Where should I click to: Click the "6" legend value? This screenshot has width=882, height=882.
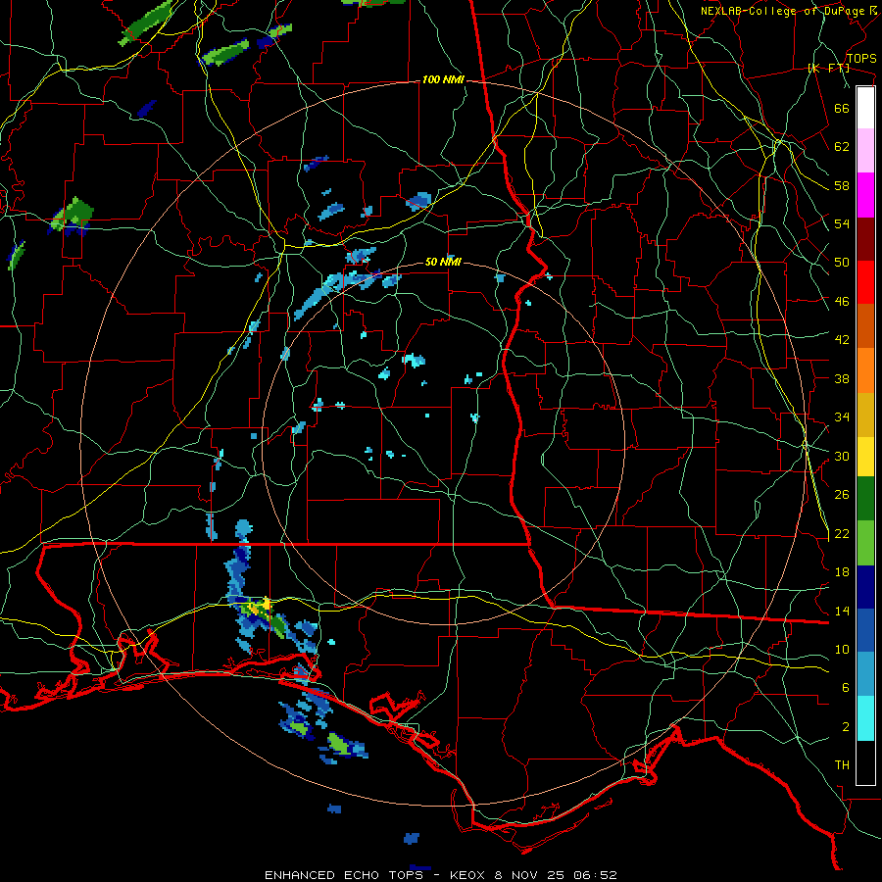tap(845, 688)
